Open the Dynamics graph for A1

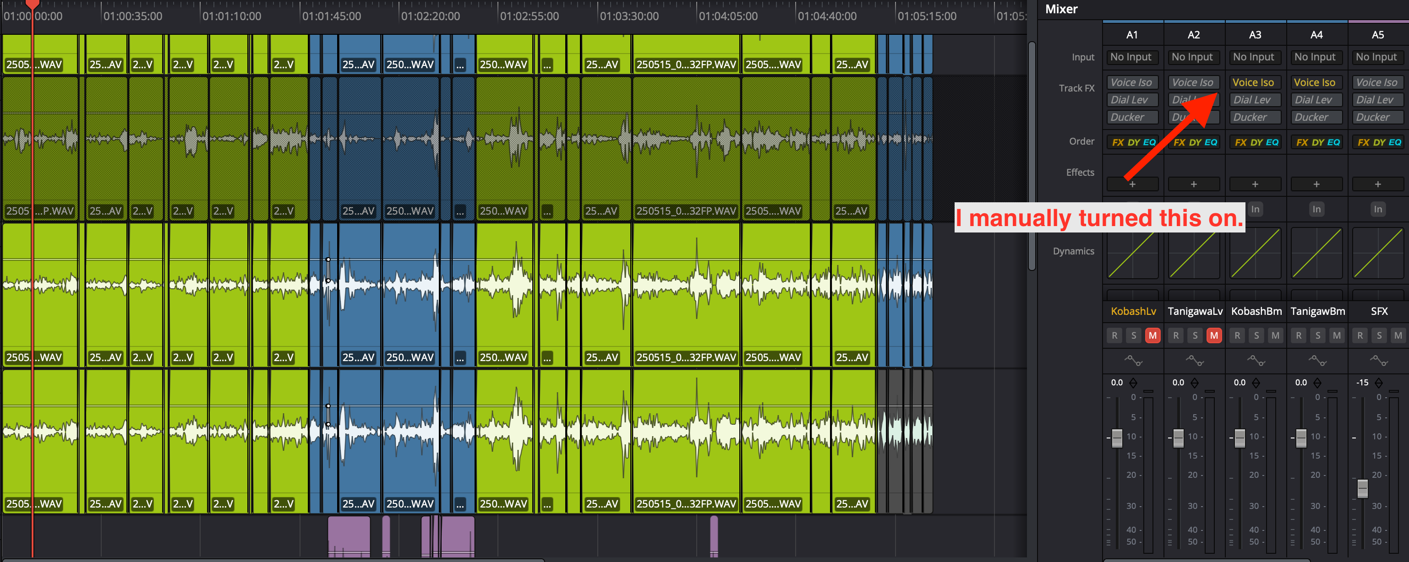1132,253
